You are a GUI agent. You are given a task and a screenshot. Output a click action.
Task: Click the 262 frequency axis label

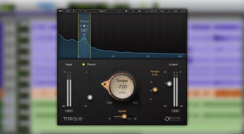coord(113,56)
